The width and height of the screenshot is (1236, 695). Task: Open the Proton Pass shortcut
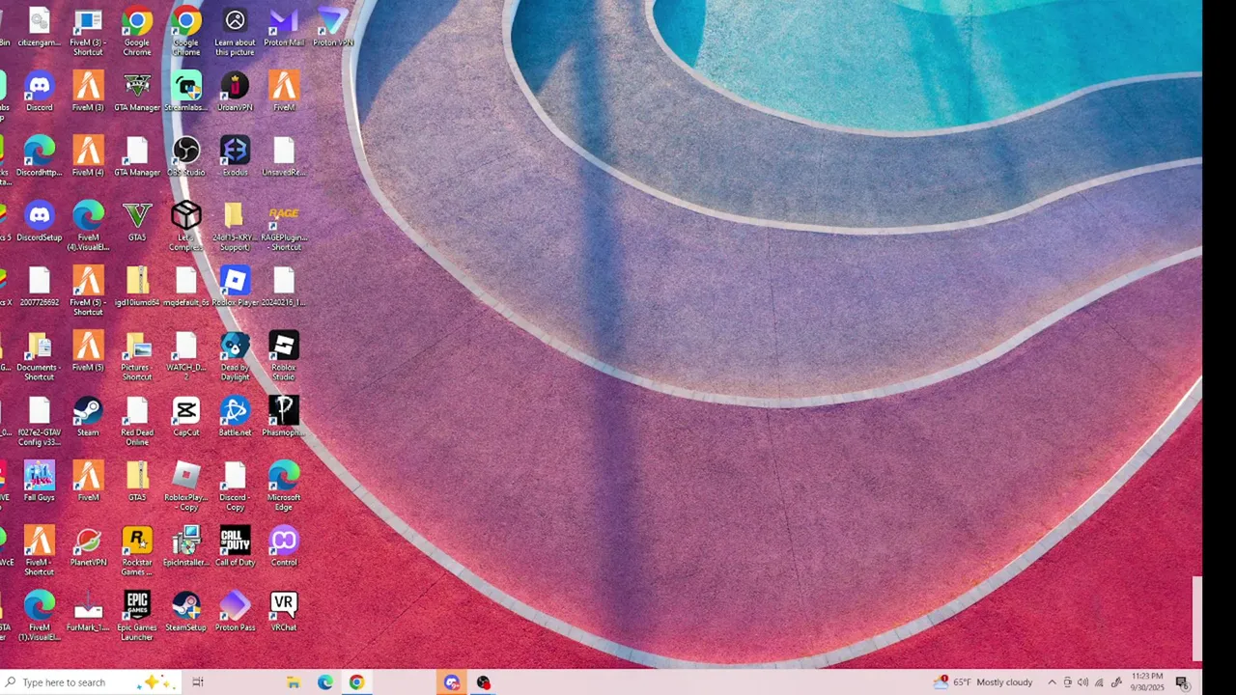pyautogui.click(x=235, y=610)
